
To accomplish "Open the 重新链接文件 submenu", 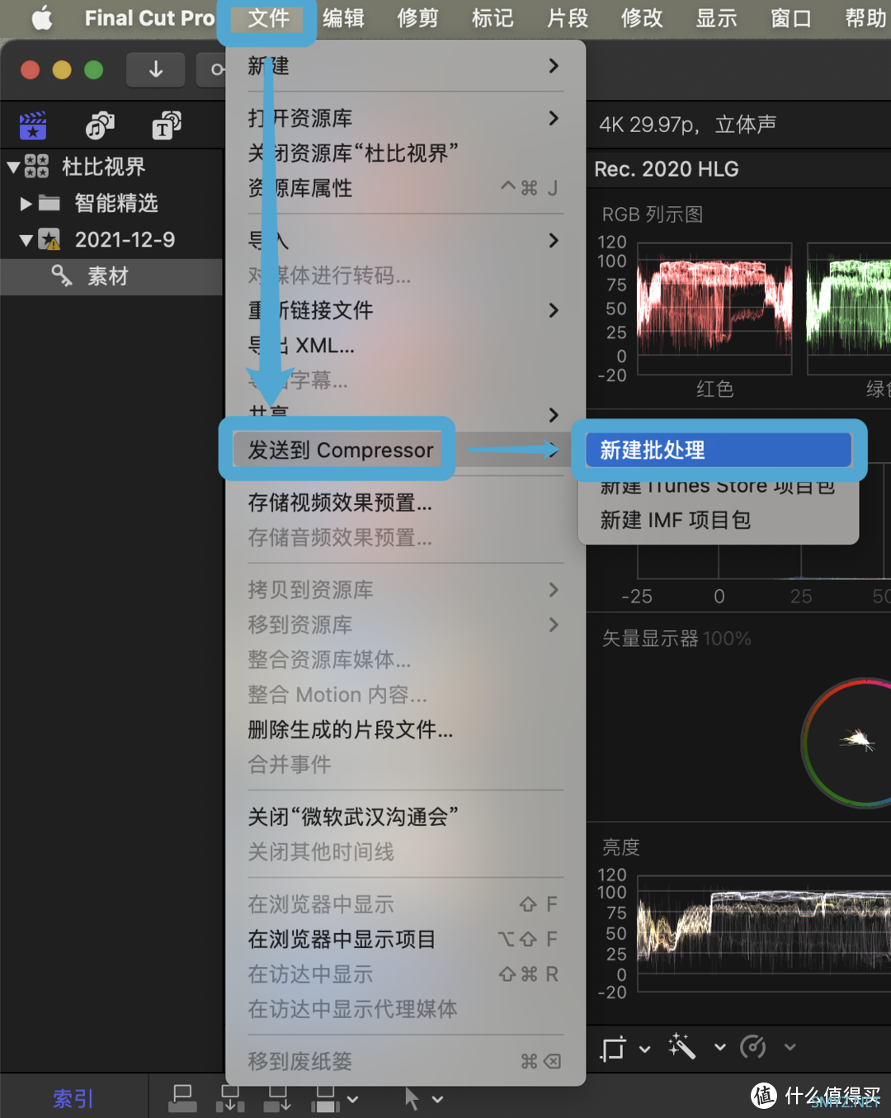I will click(405, 310).
